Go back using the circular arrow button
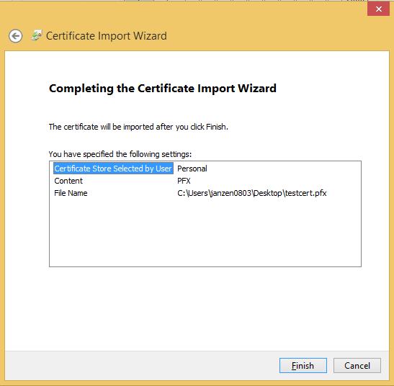Viewport: 394px width, 386px height. point(15,36)
